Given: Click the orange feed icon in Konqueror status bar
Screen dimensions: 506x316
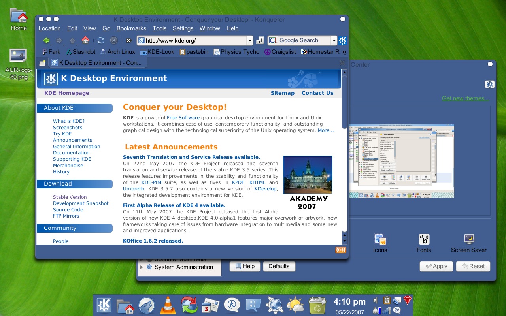Looking at the screenshot, I should pyautogui.click(x=340, y=250).
